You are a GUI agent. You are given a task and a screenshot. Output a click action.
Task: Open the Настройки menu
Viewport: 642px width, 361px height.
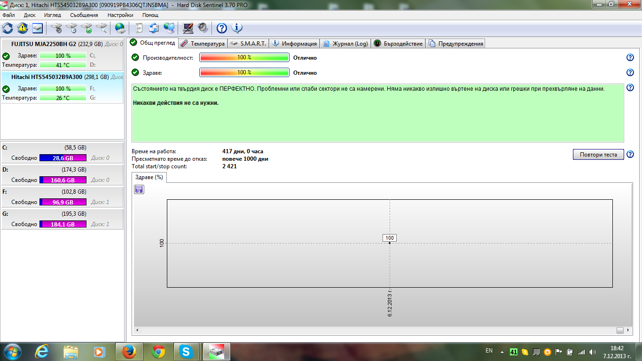pos(120,15)
